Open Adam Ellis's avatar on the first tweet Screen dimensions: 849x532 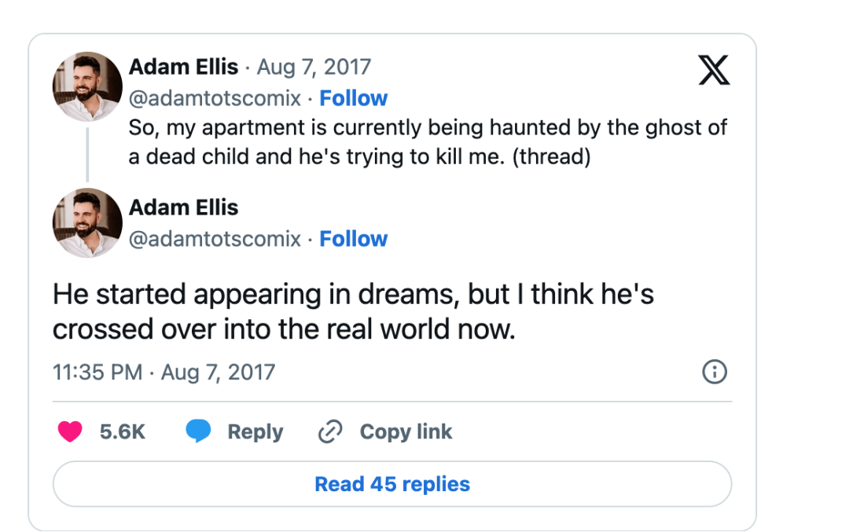tap(87, 86)
